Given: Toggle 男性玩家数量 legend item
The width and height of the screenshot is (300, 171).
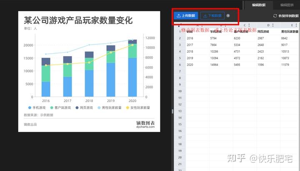Looking at the screenshot, I should 110,108.
